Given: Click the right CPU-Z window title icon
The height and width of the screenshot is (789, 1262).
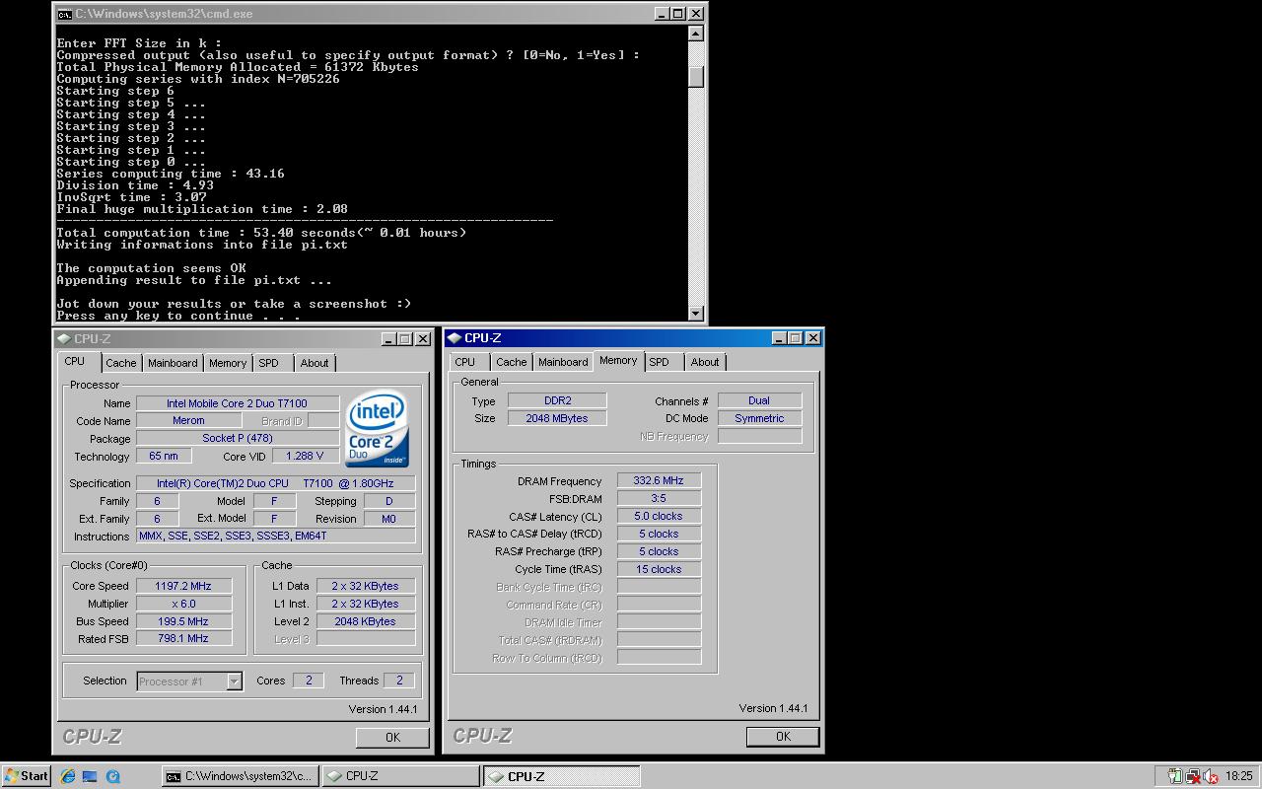Looking at the screenshot, I should [455, 337].
